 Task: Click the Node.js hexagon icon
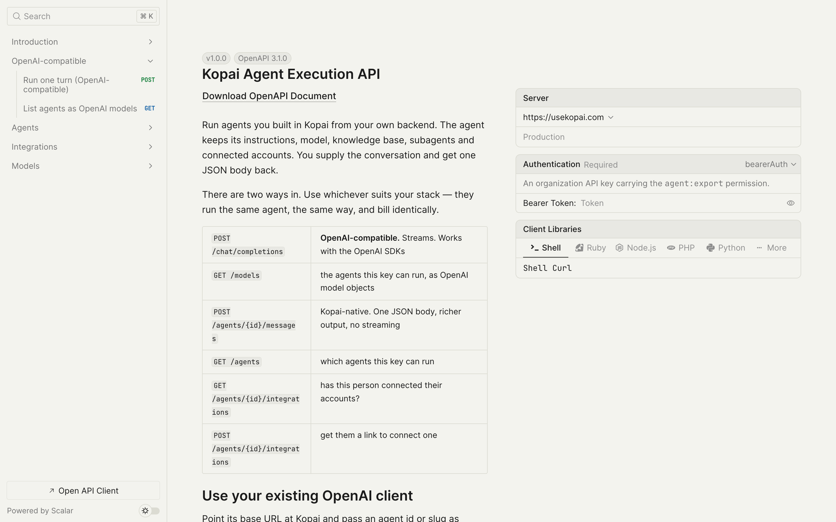point(619,248)
